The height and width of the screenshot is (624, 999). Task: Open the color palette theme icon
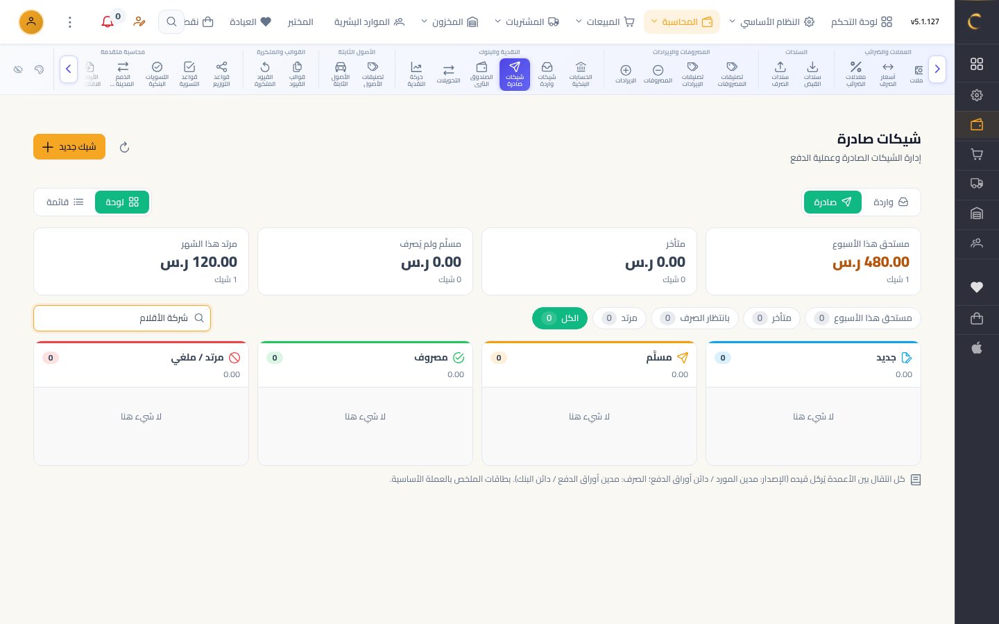pos(39,69)
